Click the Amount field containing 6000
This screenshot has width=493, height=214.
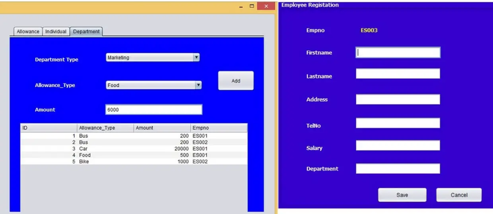point(153,110)
